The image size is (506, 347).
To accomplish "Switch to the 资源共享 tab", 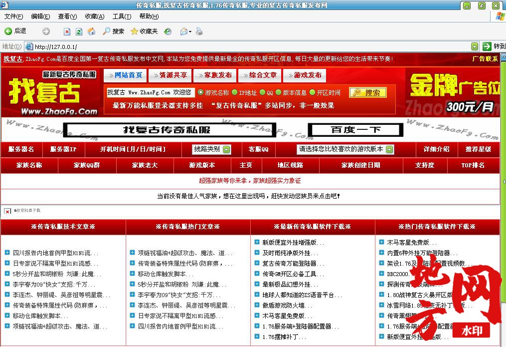I will click(x=170, y=75).
